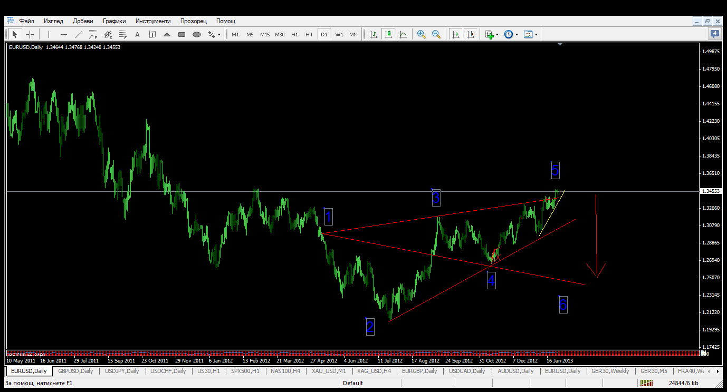Open the Прозорец menu
The height and width of the screenshot is (392, 727).
[x=194, y=21]
